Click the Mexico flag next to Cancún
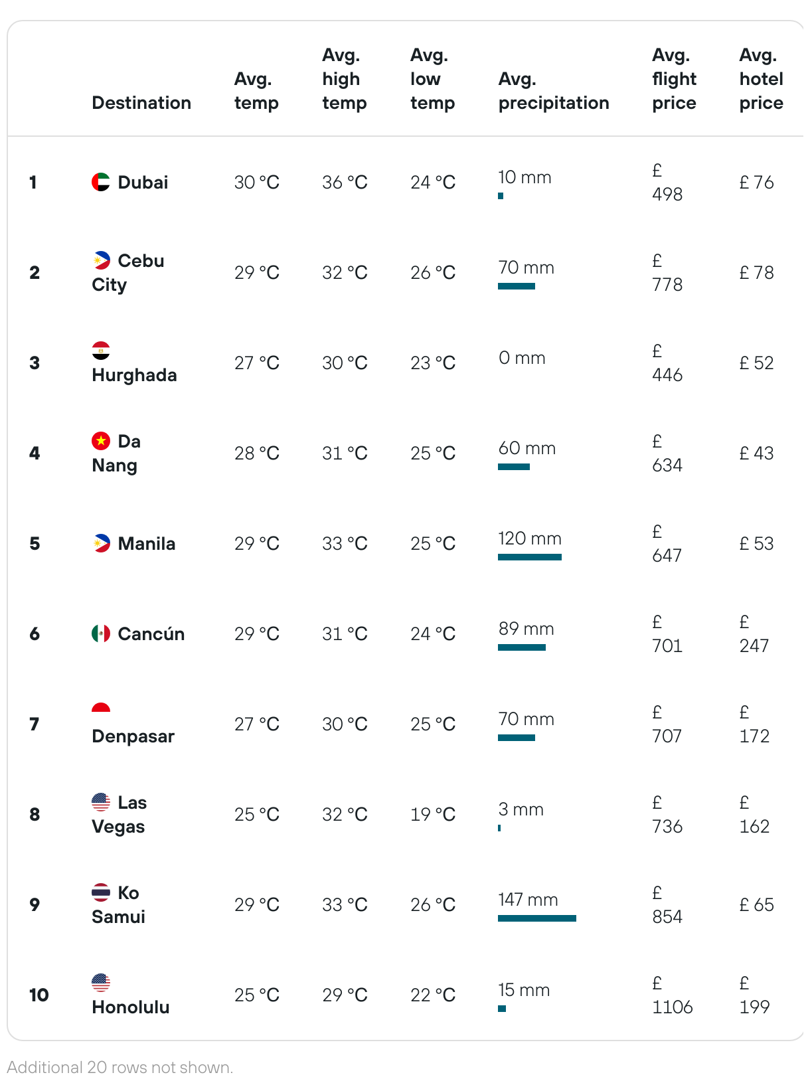Viewport: 810px width, 1085px height. point(101,633)
